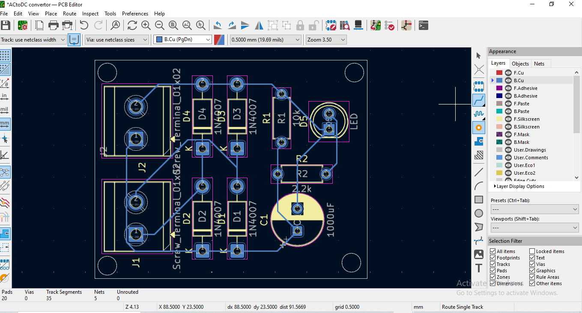Open the B.Cu layer selector dropdown
This screenshot has height=313, width=582.
tap(183, 40)
